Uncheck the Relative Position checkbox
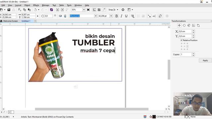This screenshot has height=119, width=212. pyautogui.click(x=182, y=40)
